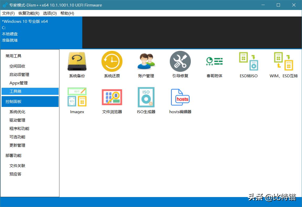Click the 准备就绪 status text
This screenshot has height=207, width=302.
(10, 40)
